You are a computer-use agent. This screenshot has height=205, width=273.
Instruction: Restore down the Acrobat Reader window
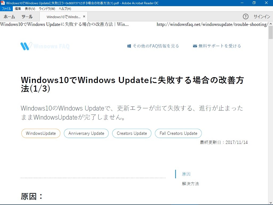pyautogui.click(x=254, y=3)
